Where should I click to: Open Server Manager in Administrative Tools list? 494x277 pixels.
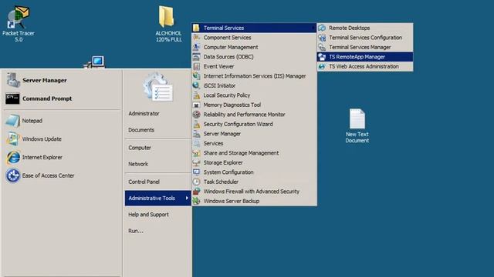pyautogui.click(x=254, y=133)
